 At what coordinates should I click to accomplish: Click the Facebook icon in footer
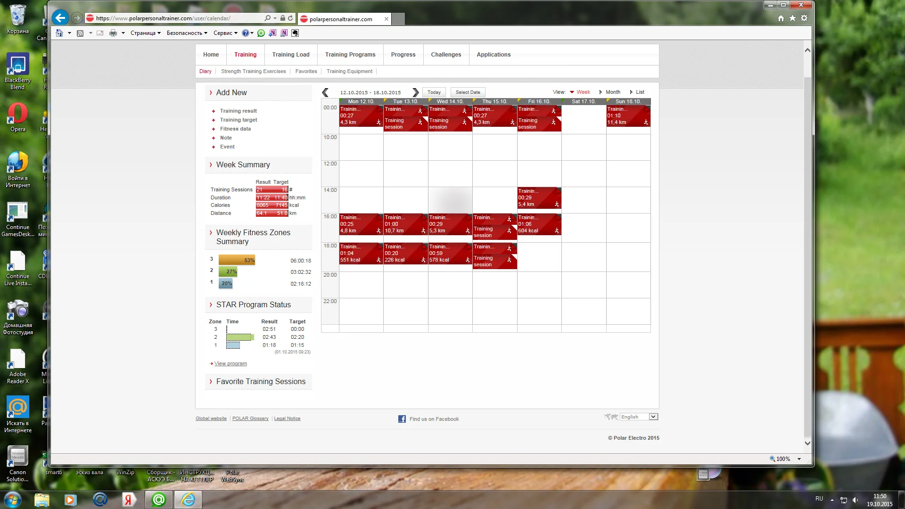402,419
